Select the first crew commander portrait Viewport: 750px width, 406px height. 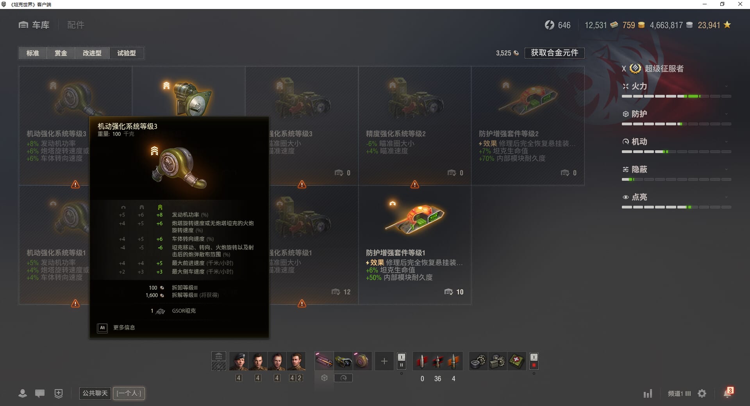click(239, 361)
